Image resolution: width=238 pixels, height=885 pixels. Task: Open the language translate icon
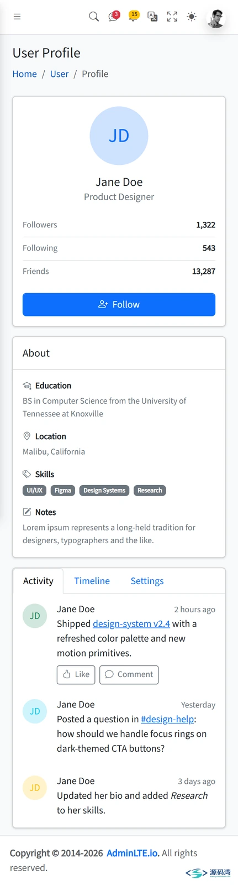[x=152, y=17]
